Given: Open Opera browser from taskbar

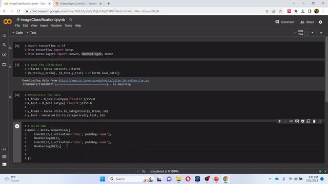Looking at the screenshot, I should pos(188,179).
